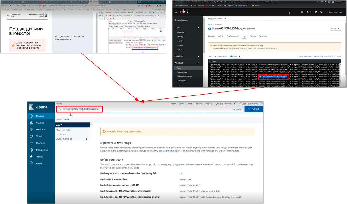Open OKD help question mark

(x=321, y=12)
